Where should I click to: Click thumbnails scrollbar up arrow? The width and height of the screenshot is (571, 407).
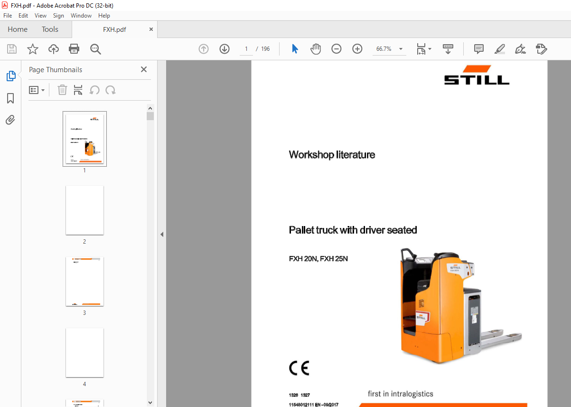(x=150, y=108)
